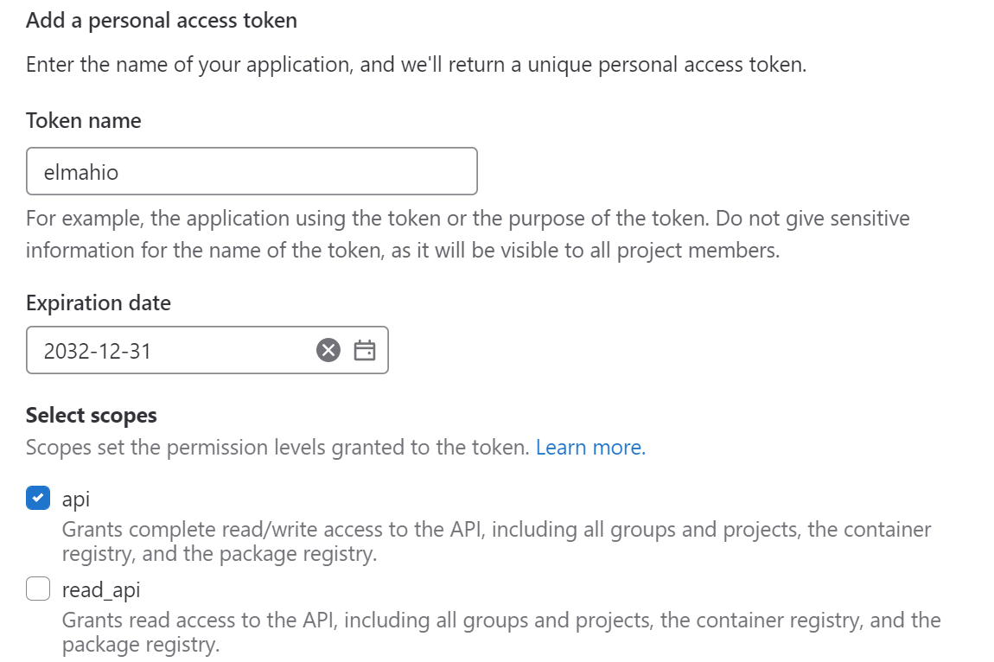Click the Select scopes heading
Screen dimensions: 994x662
92,416
